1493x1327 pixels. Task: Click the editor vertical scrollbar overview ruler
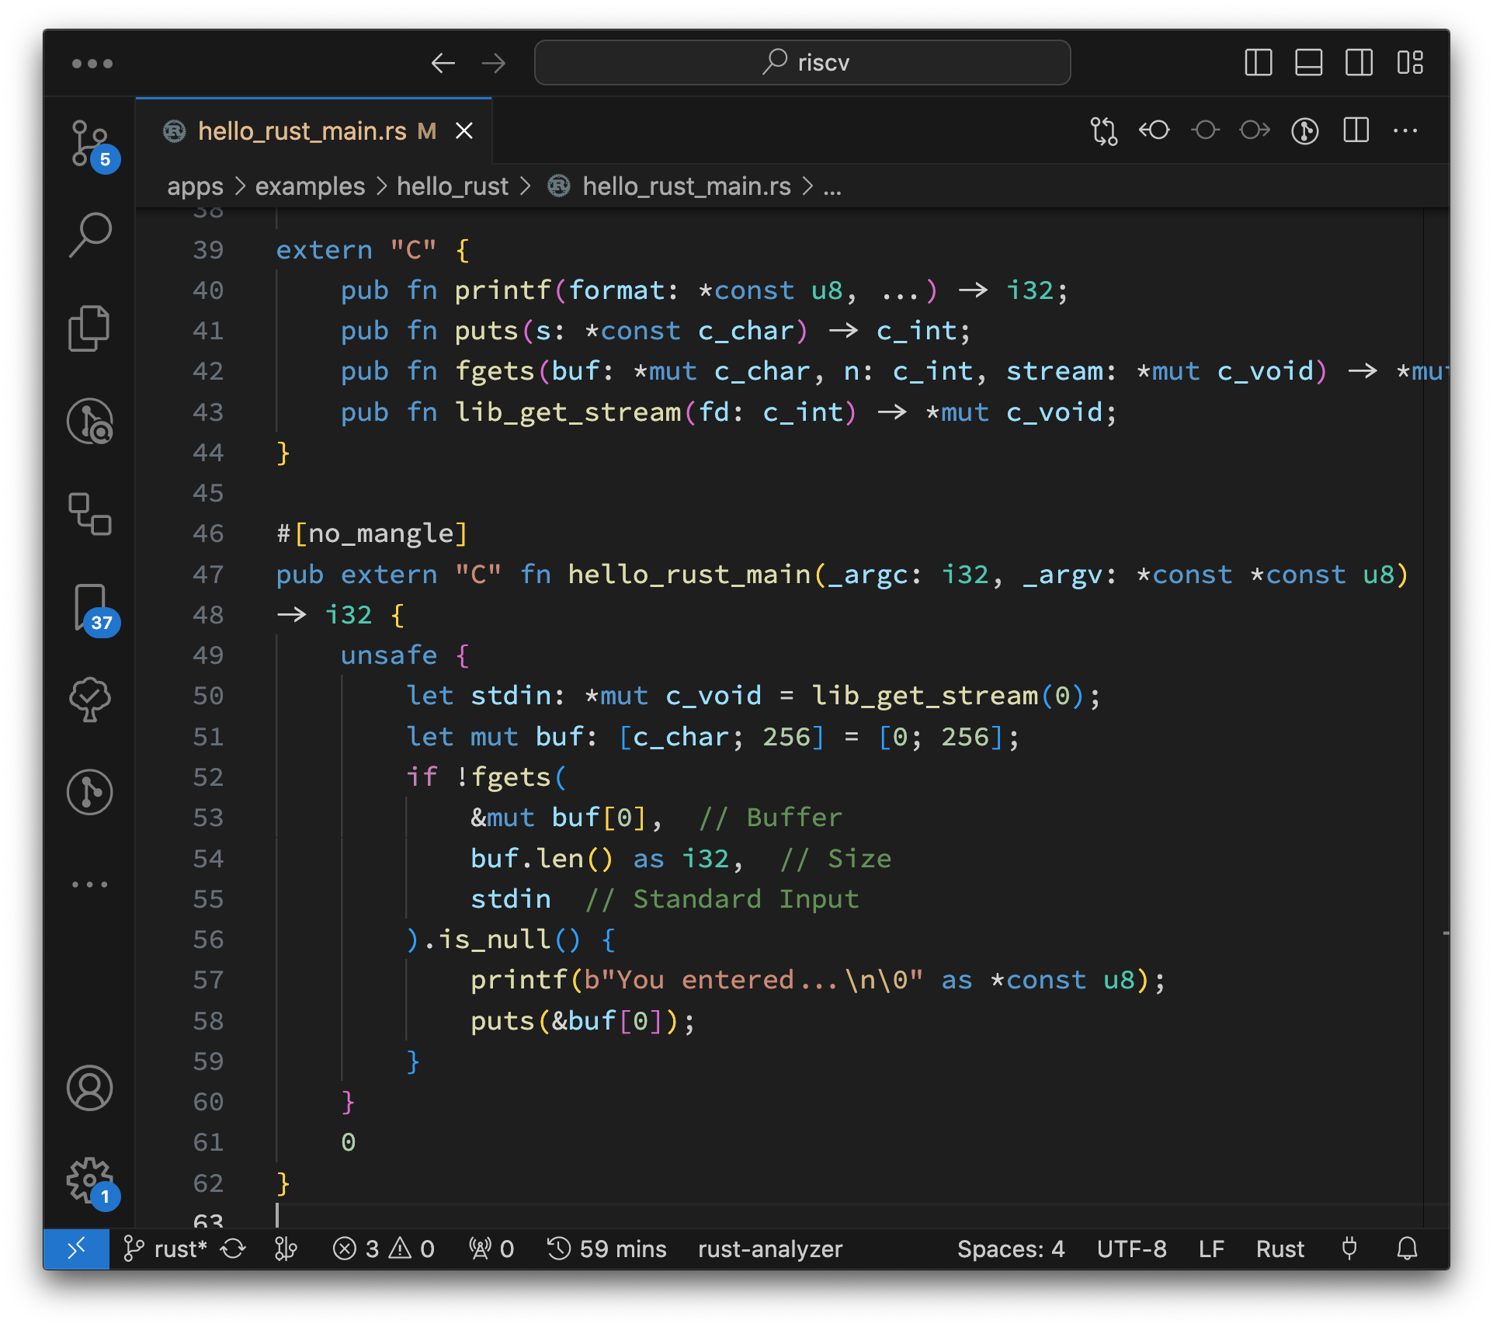pos(1436,718)
